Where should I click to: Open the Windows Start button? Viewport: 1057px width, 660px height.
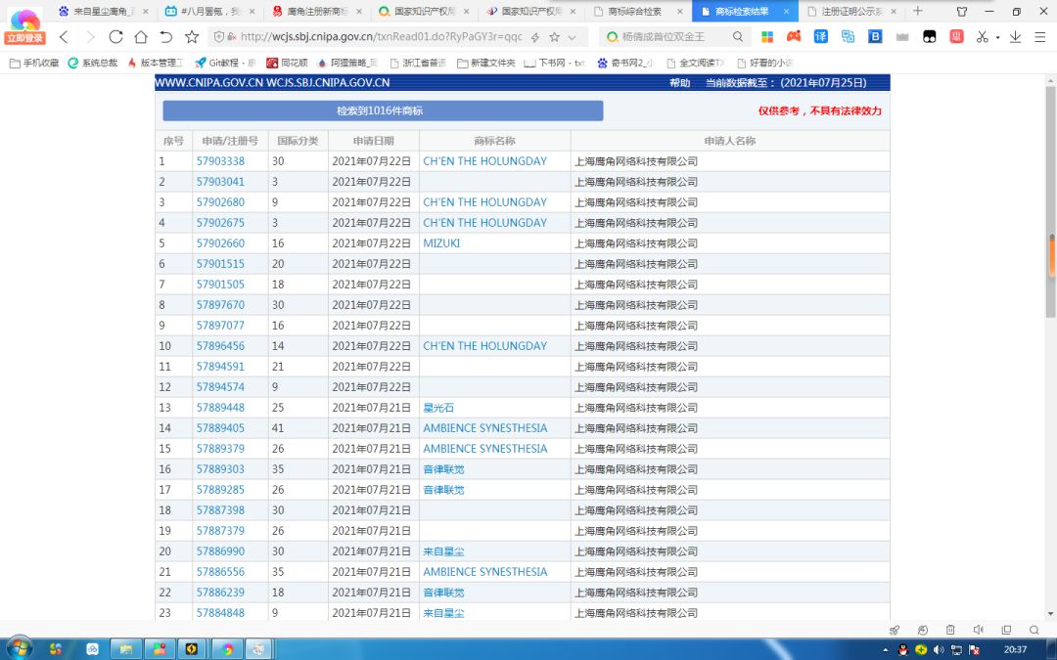click(x=19, y=648)
